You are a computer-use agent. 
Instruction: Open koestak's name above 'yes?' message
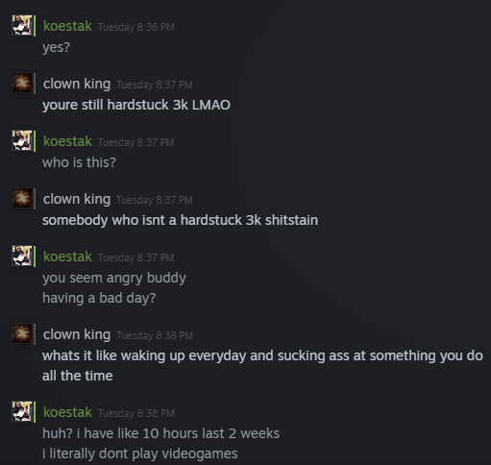point(67,26)
